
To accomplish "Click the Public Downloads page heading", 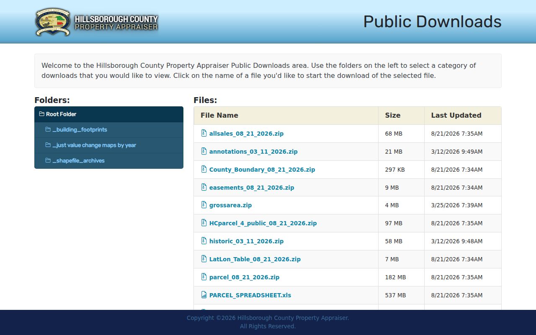I will click(x=432, y=22).
